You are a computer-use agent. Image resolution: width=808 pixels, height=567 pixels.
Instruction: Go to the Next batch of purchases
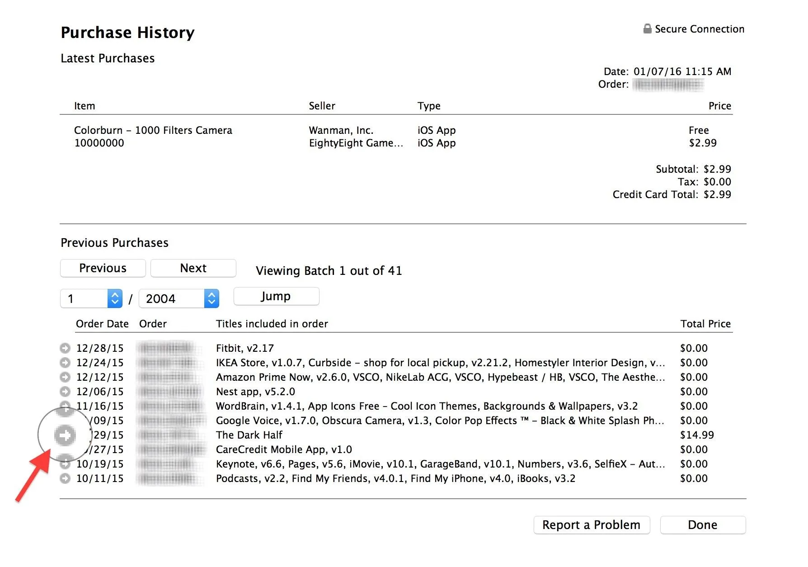click(x=193, y=268)
